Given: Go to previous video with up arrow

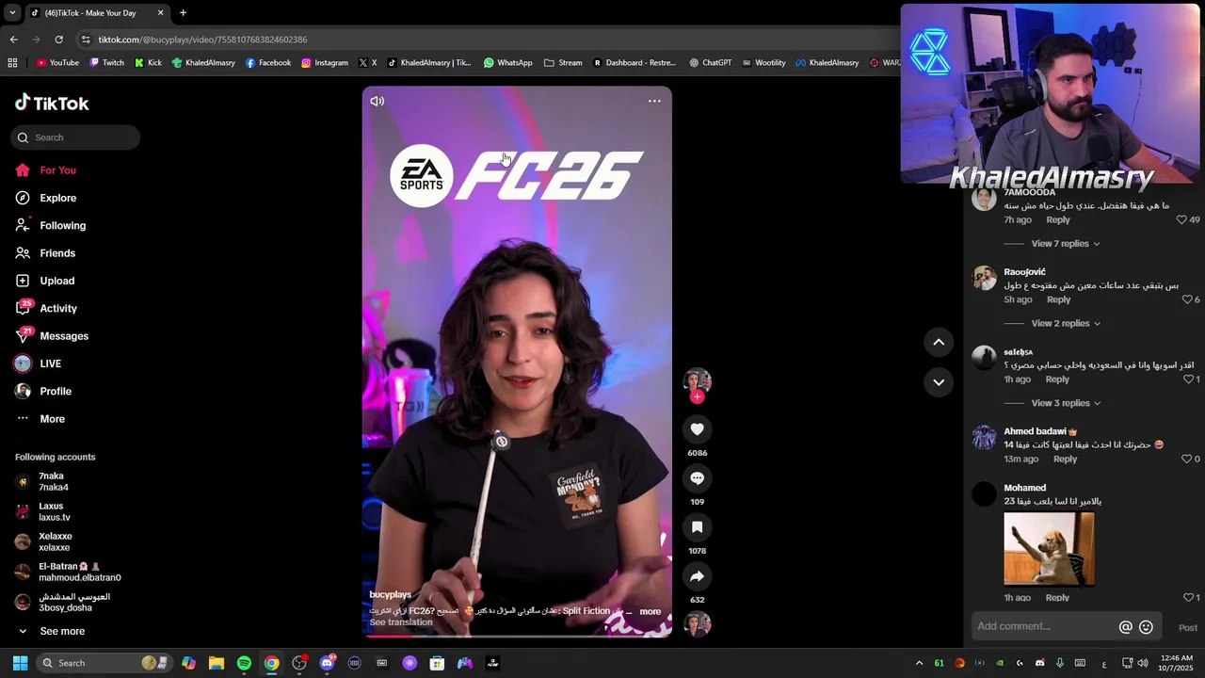Looking at the screenshot, I should click(939, 342).
